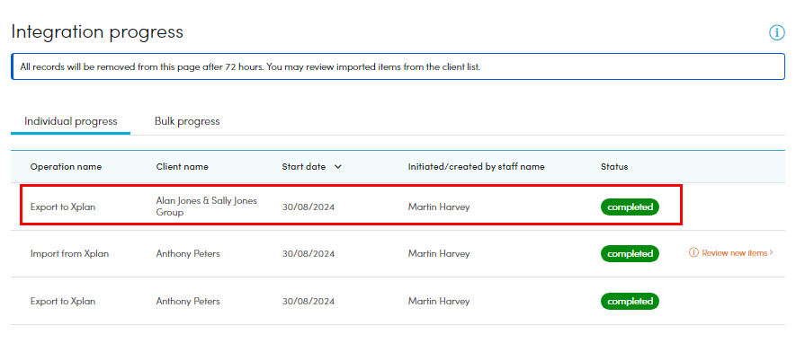
Task: Click the Status column header
Action: (614, 167)
